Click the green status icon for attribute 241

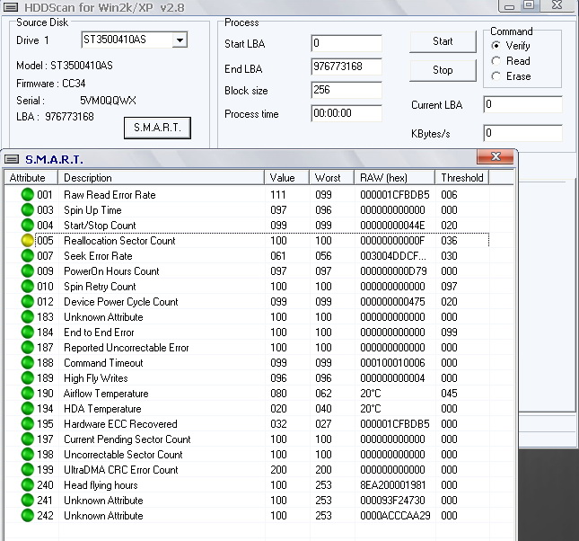tap(27, 501)
